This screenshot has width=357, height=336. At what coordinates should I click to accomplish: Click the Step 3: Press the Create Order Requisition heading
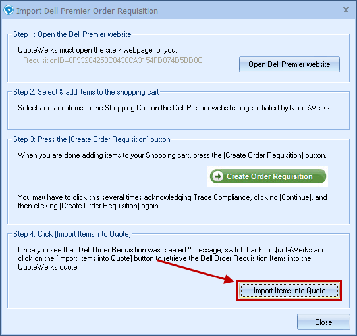coord(92,139)
